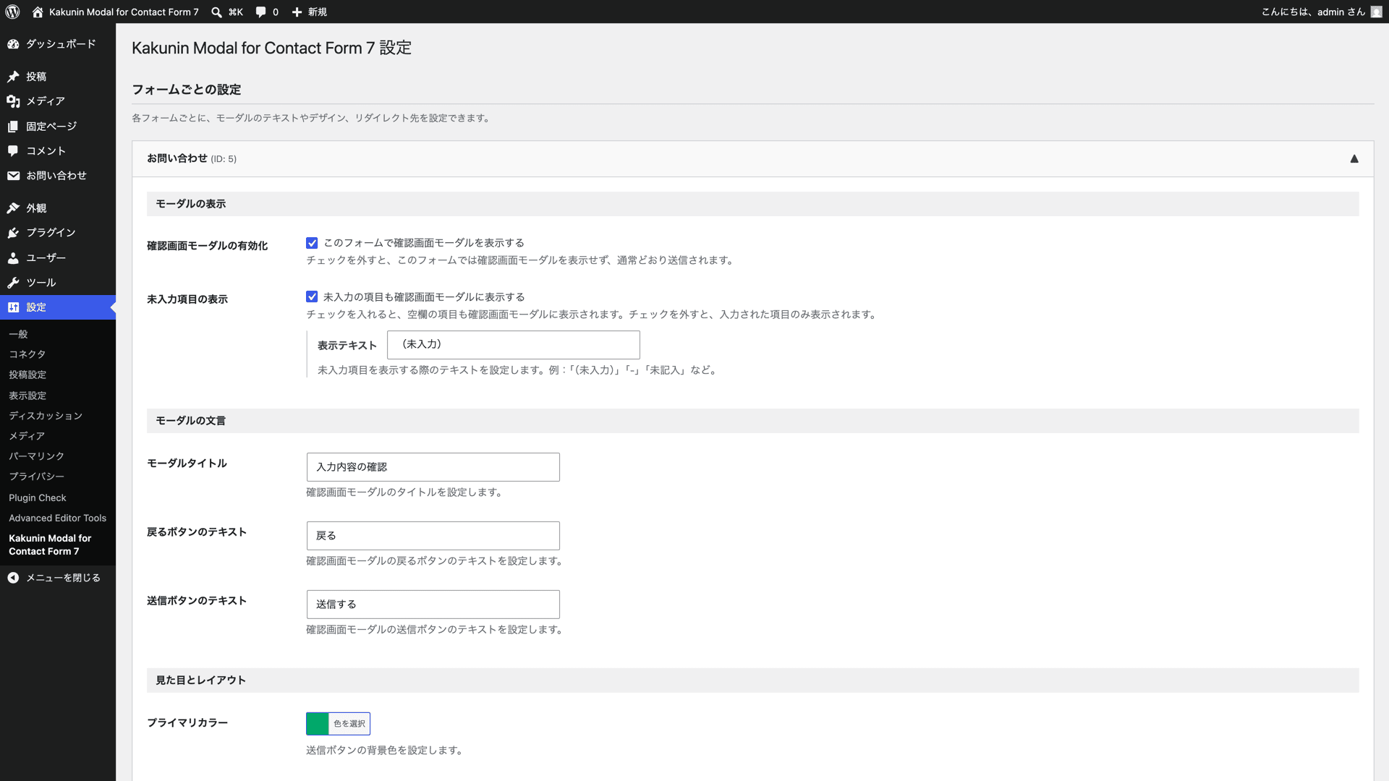Go to コネクタ settings submenu
The image size is (1389, 781).
point(27,354)
